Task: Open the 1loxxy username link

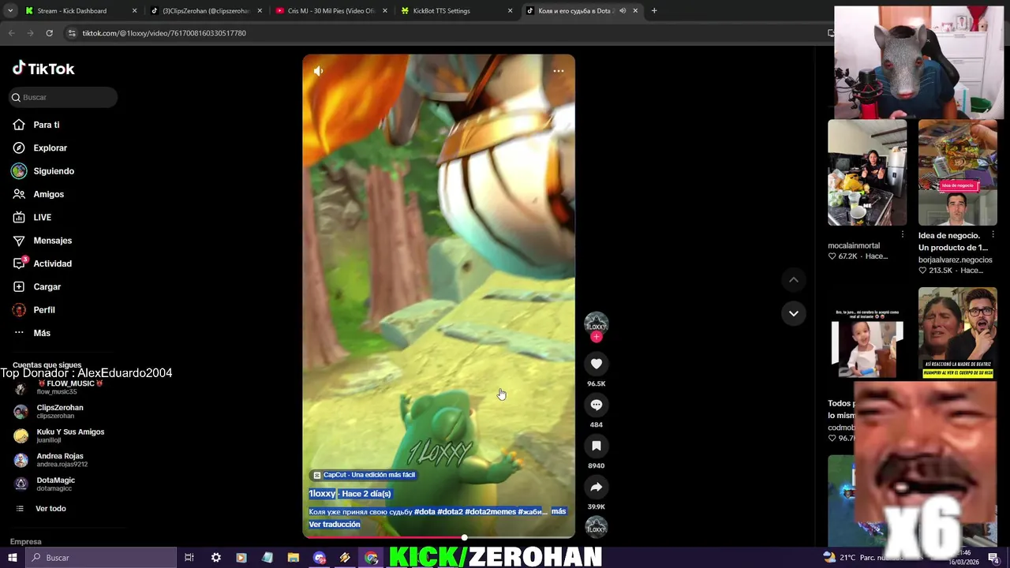Action: pos(322,494)
